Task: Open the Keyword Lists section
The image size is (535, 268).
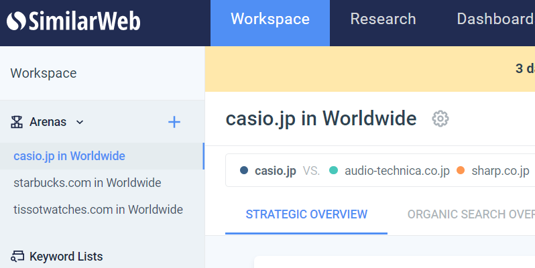Action: point(66,257)
